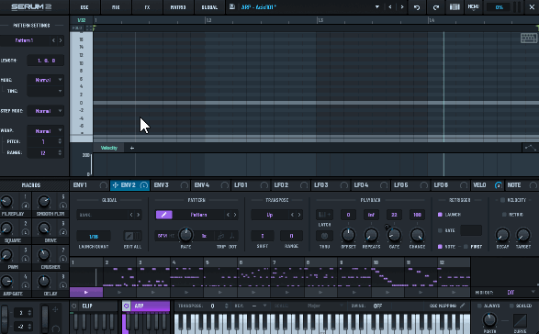Click the Length value field
The image size is (539, 334).
coord(45,61)
